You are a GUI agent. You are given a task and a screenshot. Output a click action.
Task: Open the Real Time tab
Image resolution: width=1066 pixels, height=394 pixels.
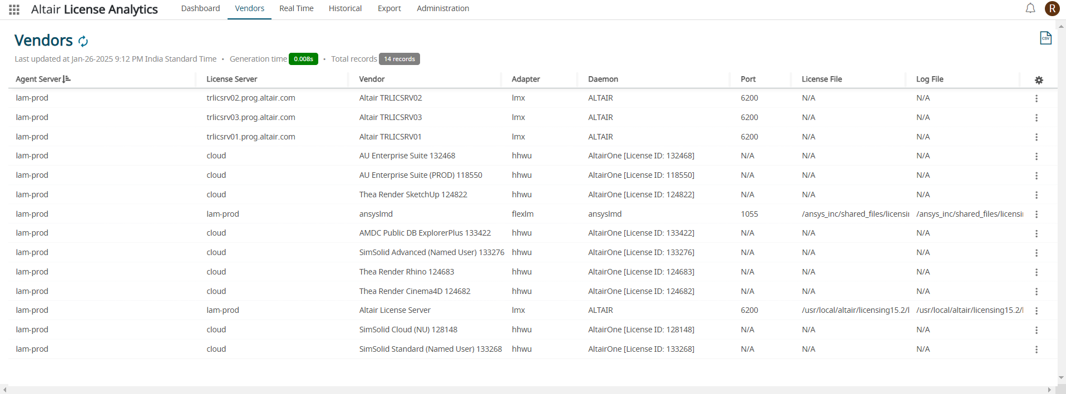click(x=296, y=8)
